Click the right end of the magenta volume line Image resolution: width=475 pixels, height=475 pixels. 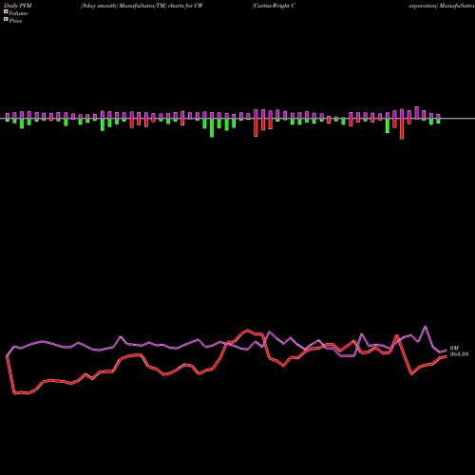[446, 351]
